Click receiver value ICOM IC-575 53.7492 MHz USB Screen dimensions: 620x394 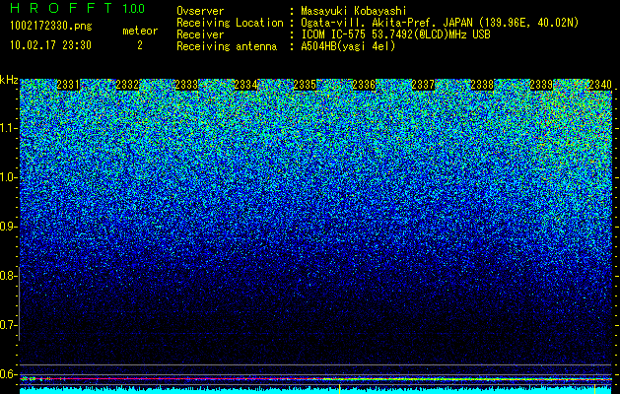(395, 34)
